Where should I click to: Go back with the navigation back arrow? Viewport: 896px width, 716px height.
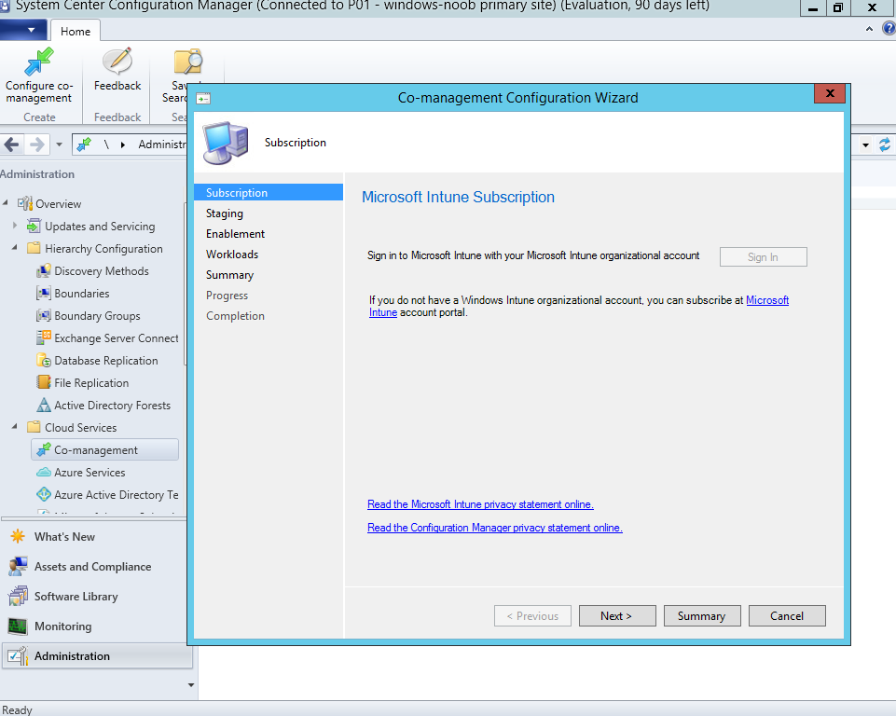[x=11, y=144]
